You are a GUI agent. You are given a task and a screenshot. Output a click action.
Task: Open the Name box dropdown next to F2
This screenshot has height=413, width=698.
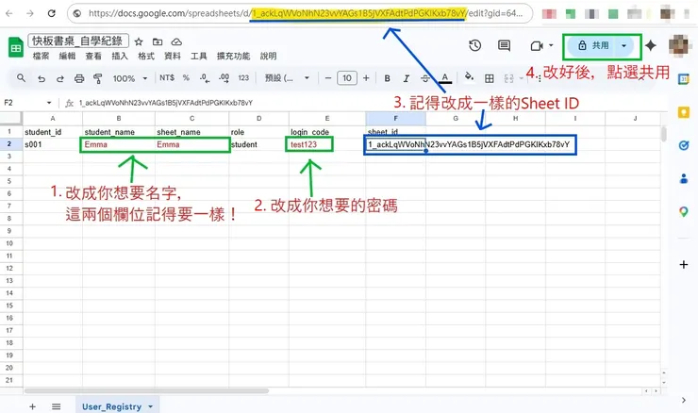[x=49, y=103]
